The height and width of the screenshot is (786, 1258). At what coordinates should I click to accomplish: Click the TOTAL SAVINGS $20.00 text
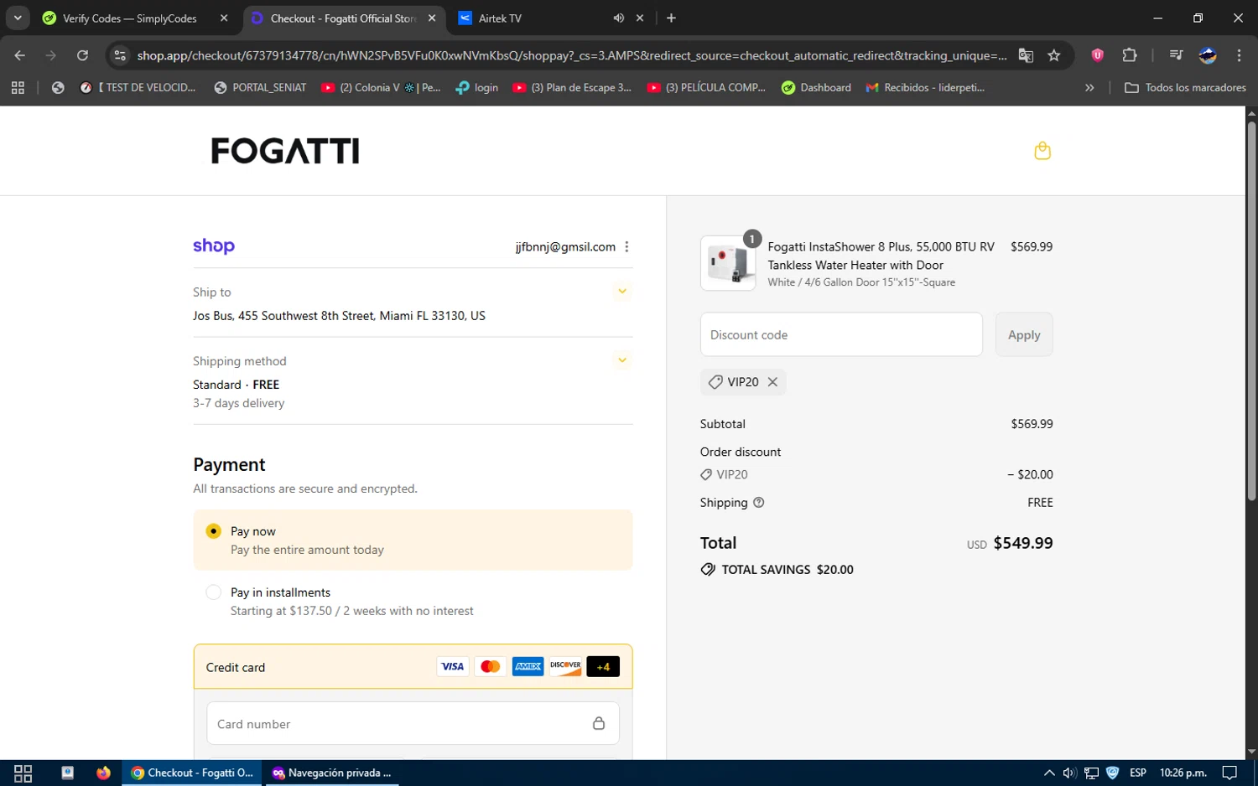788,570
